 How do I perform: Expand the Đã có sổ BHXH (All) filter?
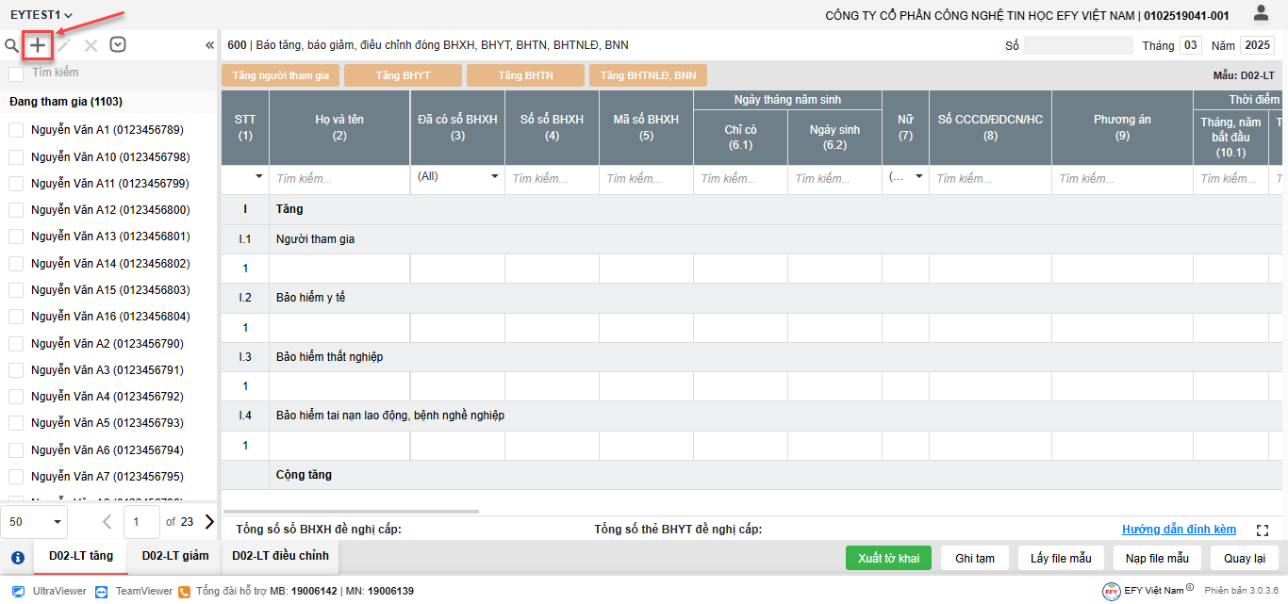(x=494, y=176)
